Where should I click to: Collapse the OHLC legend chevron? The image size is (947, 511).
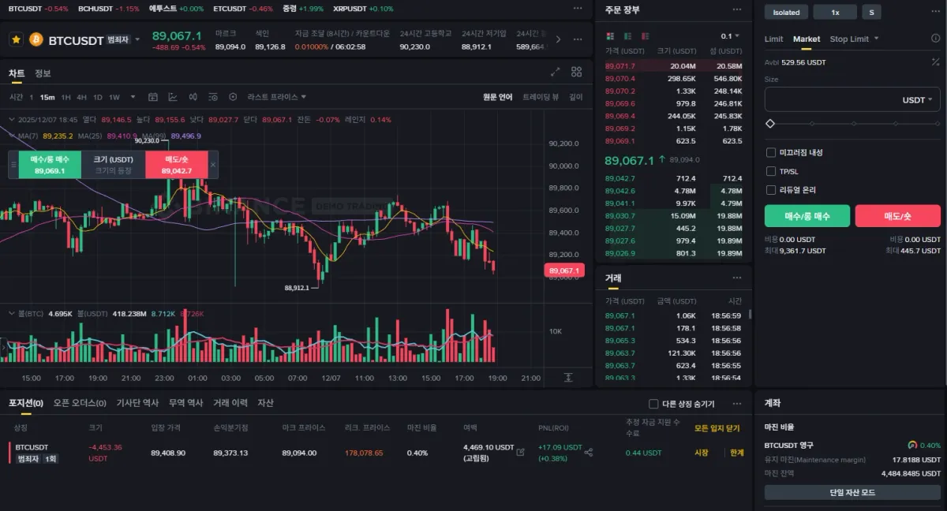click(x=11, y=120)
